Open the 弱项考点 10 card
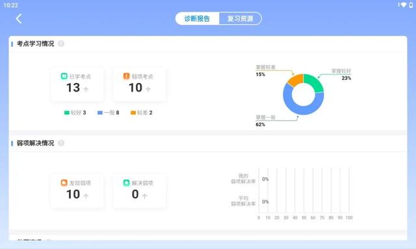Screen dimensions: 416x249 [x=140, y=84]
